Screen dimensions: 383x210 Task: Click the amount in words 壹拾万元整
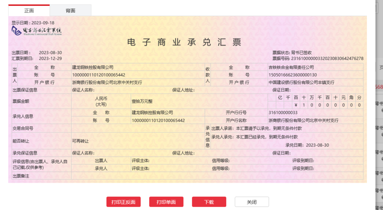pyautogui.click(x=142, y=101)
